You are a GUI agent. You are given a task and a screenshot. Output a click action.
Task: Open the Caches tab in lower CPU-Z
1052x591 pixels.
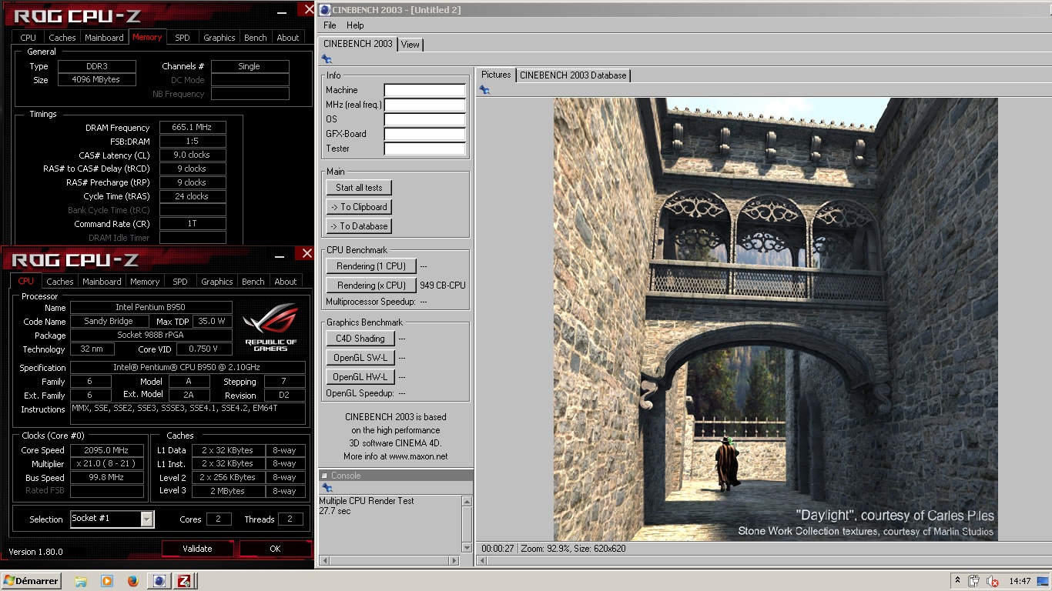(60, 282)
